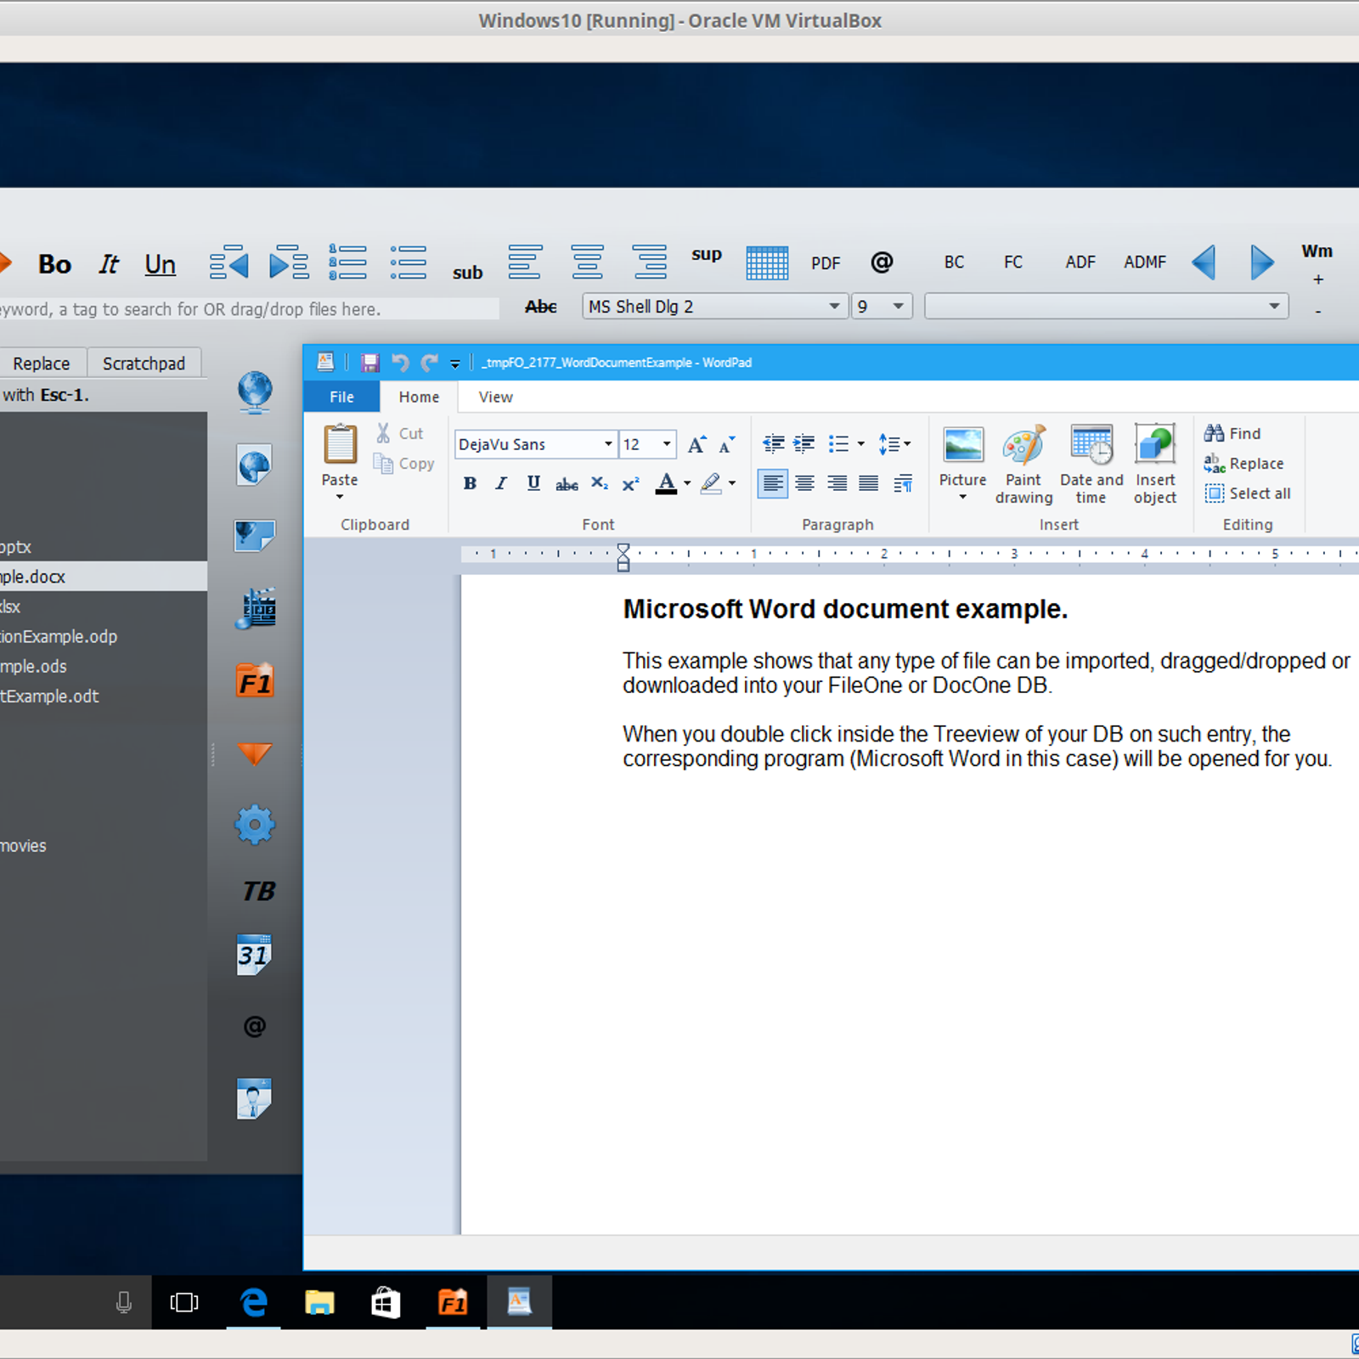Click the Paint drawing icon in WordPad
This screenshot has height=1359, width=1359.
click(x=1023, y=445)
